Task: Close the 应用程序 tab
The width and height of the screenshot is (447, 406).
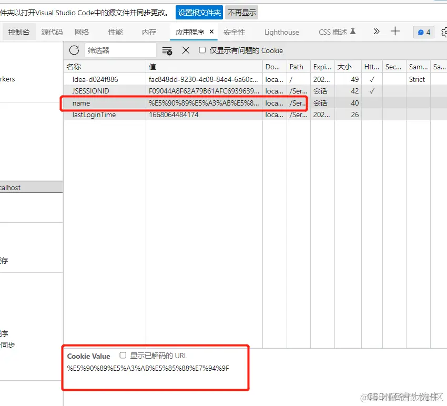Action: 211,32
